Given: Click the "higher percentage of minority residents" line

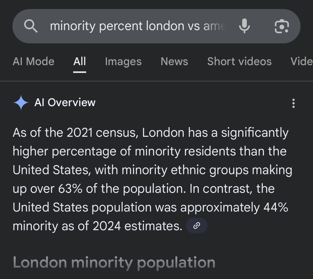Looking at the screenshot, I should [149, 151].
